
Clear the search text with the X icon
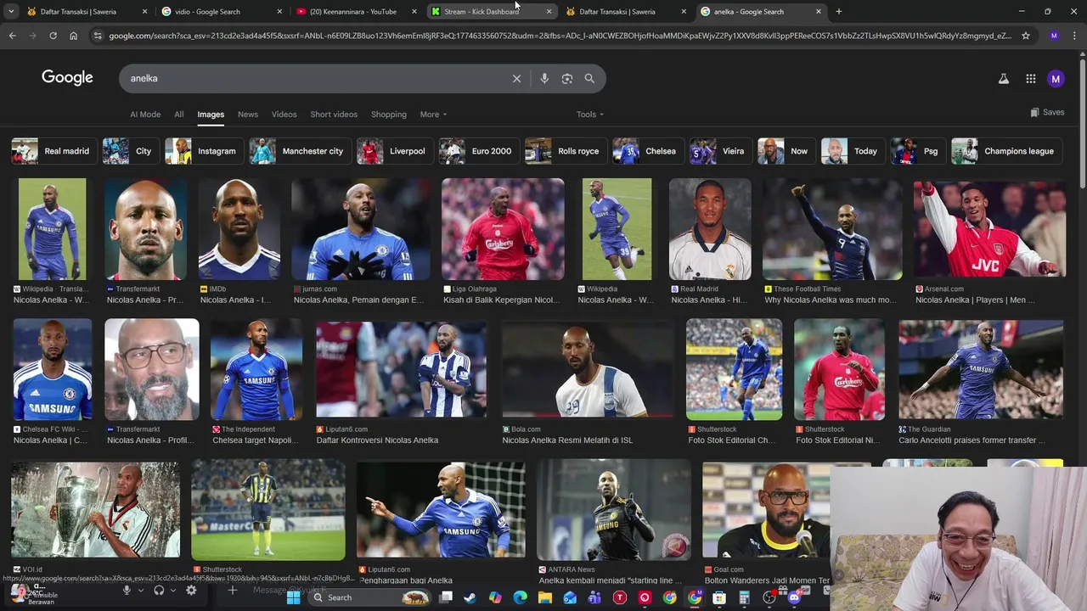point(516,78)
